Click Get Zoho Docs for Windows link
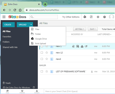 pos(18,87)
